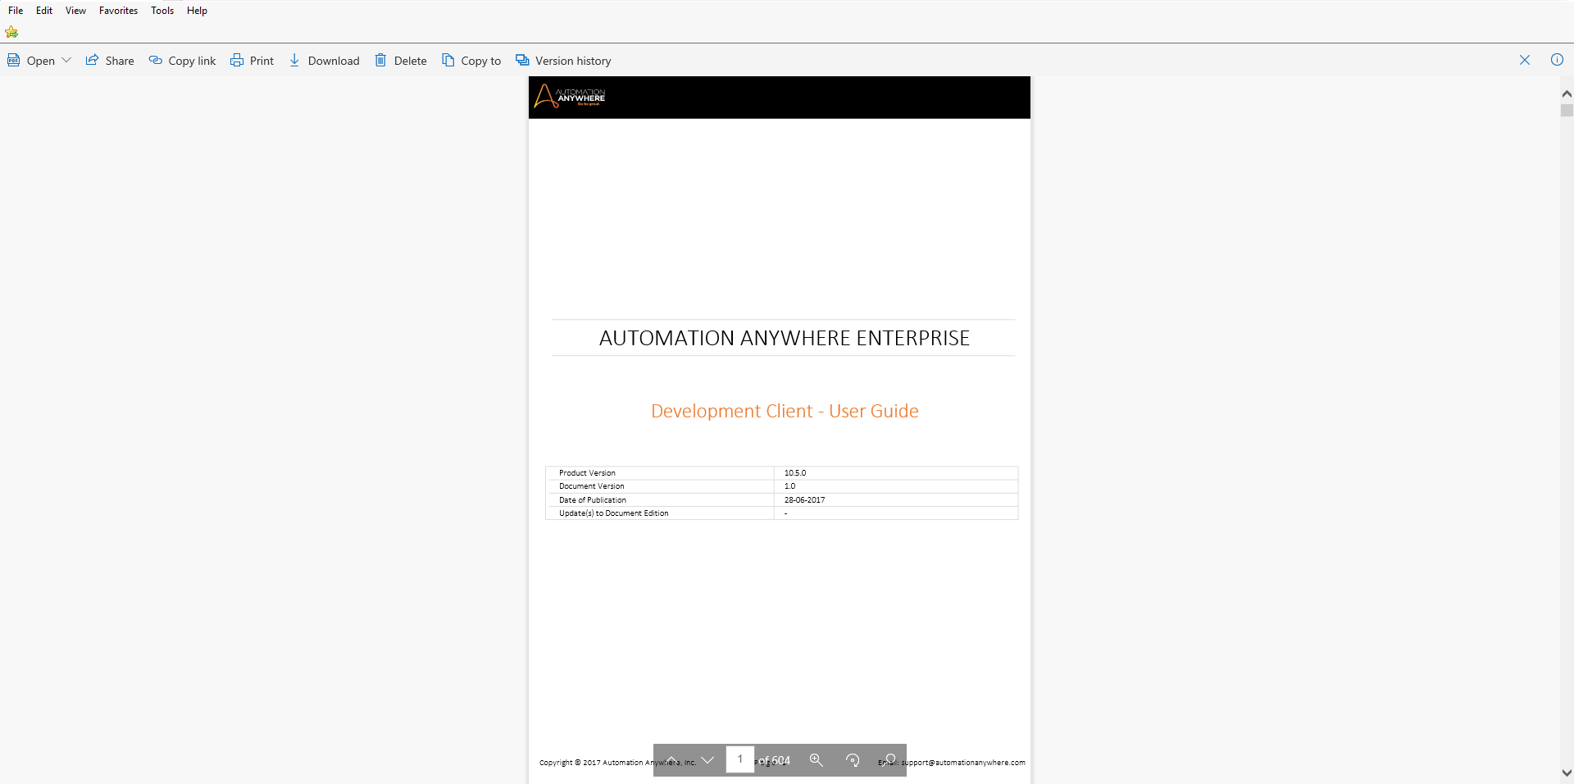Screen dimensions: 1574x784
Task: Close the document preview with the X
Action: (x=1525, y=60)
